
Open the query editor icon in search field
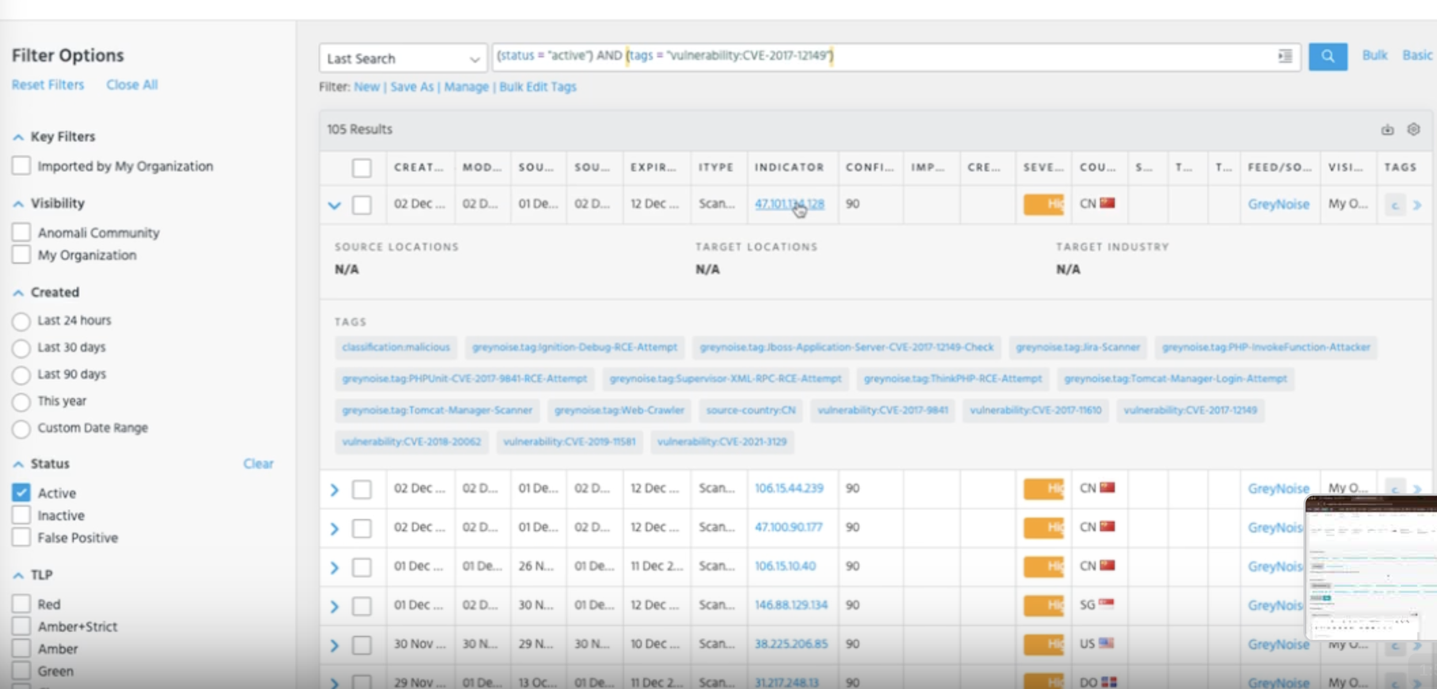pyautogui.click(x=1285, y=56)
